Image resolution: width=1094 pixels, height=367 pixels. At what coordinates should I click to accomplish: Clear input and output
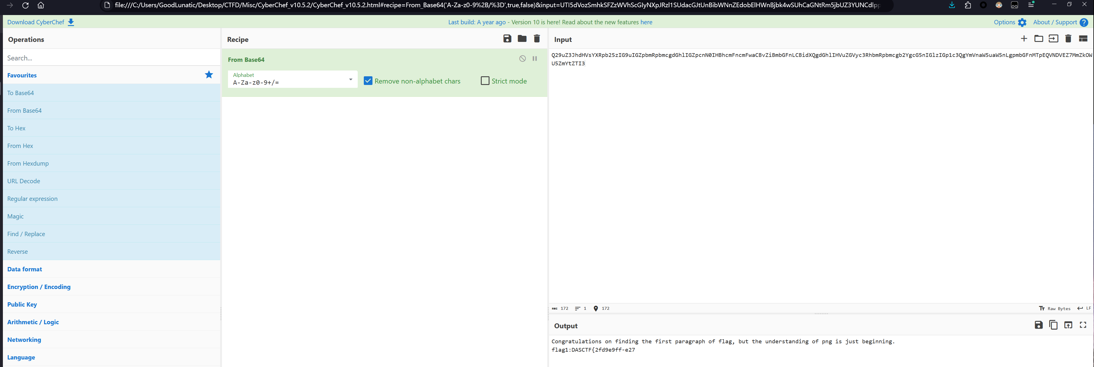click(1068, 39)
